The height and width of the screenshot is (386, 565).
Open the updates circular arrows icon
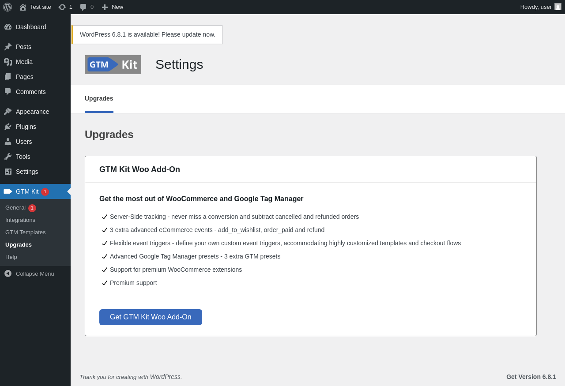pos(62,7)
